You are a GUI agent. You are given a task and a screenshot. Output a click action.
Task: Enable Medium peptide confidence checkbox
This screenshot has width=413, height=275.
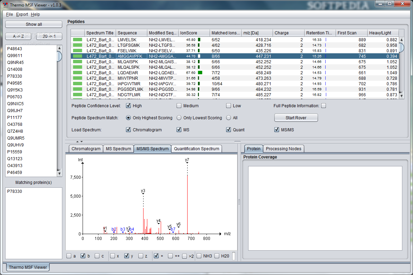pos(179,106)
